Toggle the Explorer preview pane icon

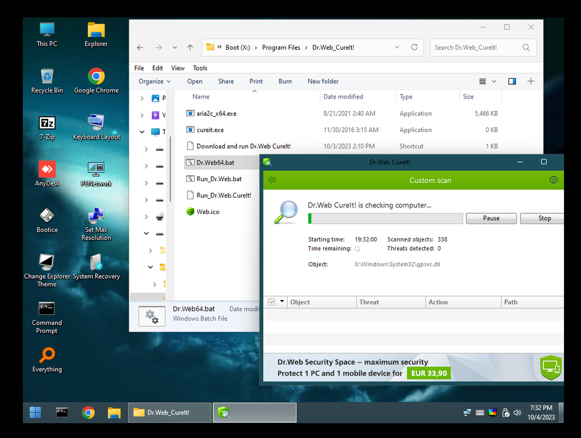512,81
